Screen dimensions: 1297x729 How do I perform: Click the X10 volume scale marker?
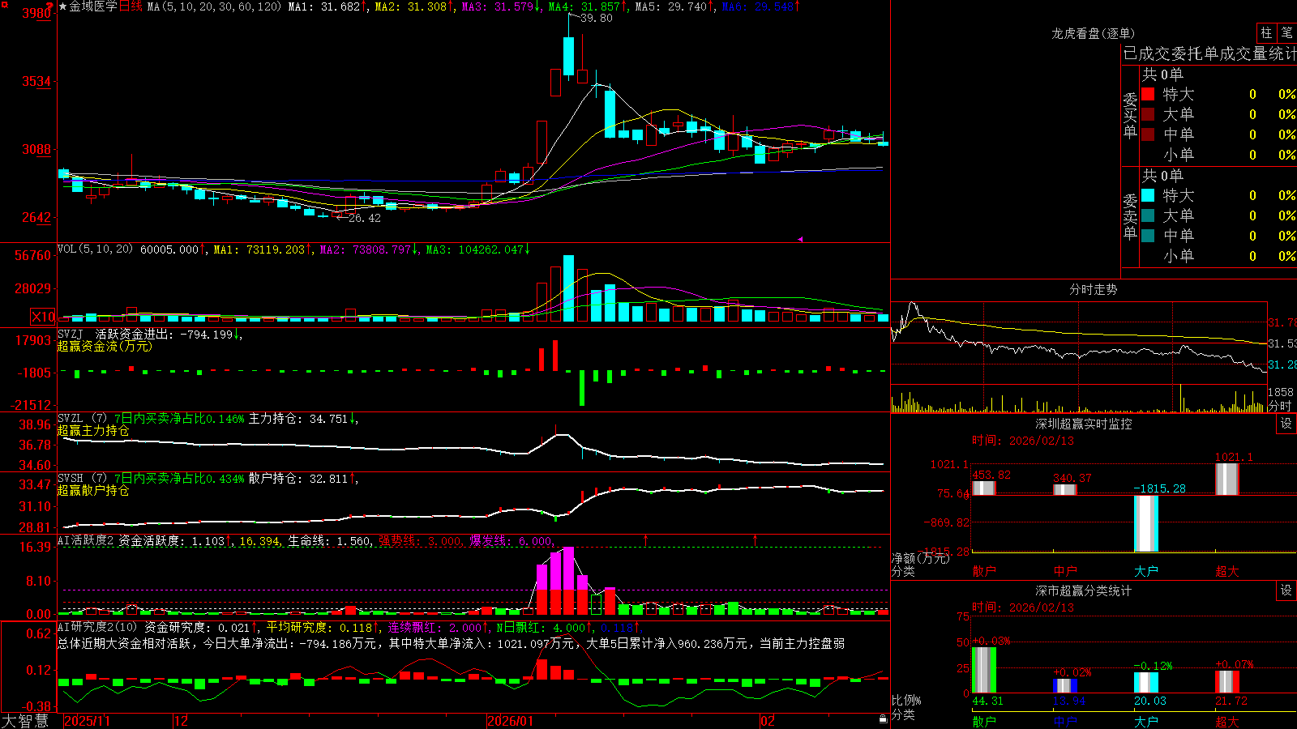tap(43, 317)
